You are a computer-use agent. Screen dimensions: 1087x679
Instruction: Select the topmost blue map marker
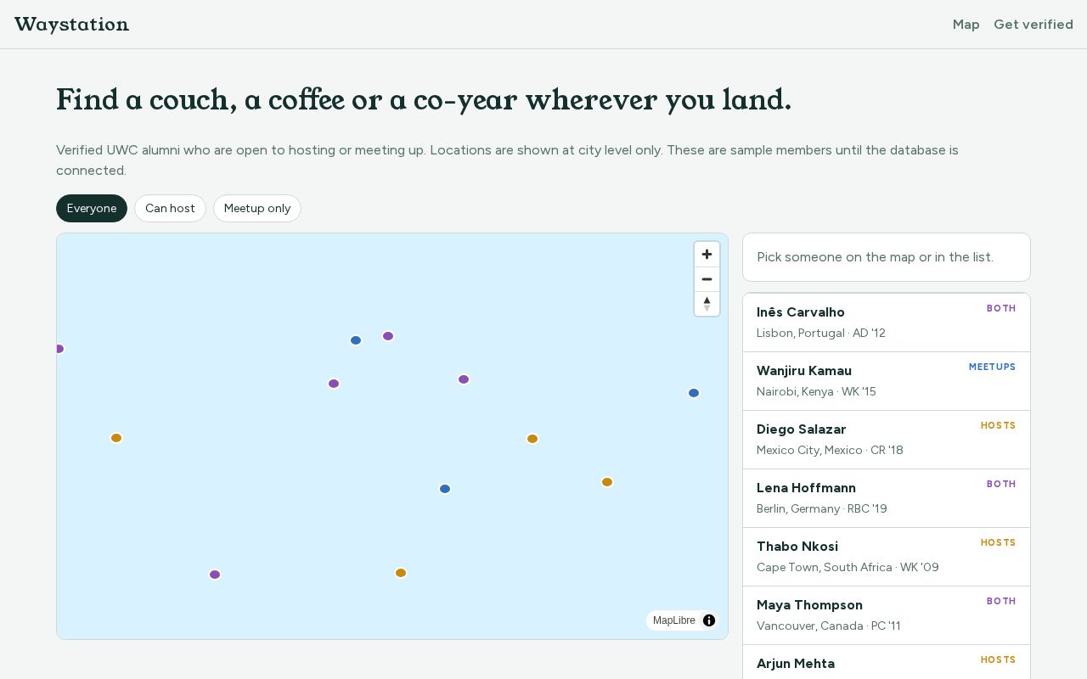coord(356,340)
